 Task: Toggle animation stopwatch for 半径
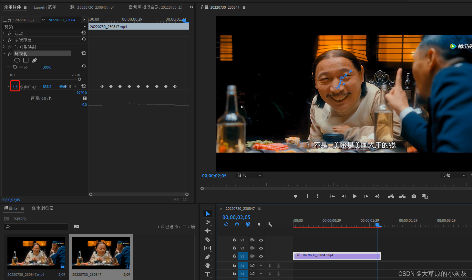[x=15, y=67]
